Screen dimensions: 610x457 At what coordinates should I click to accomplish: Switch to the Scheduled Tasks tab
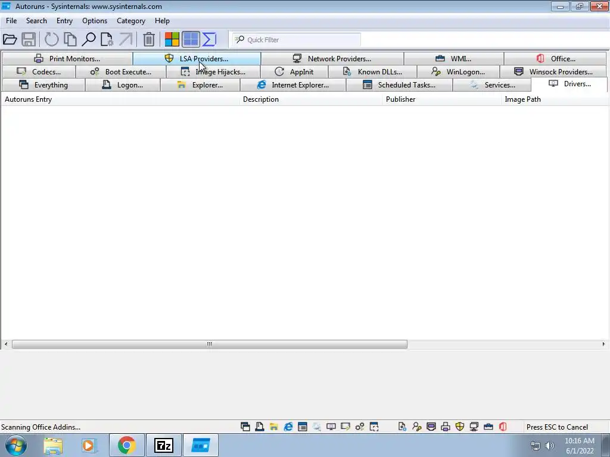[x=399, y=85]
